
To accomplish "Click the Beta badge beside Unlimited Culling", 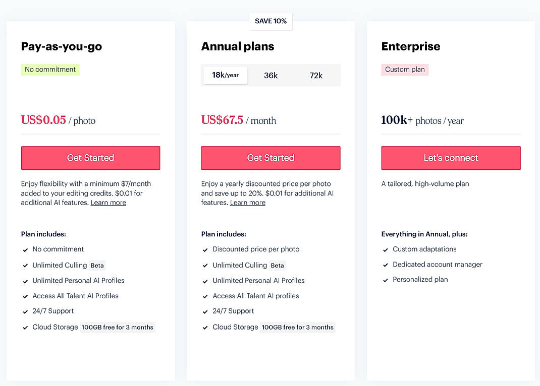I will [x=97, y=265].
